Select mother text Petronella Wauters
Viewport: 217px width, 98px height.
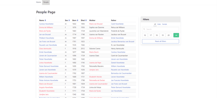(x=96, y=66)
